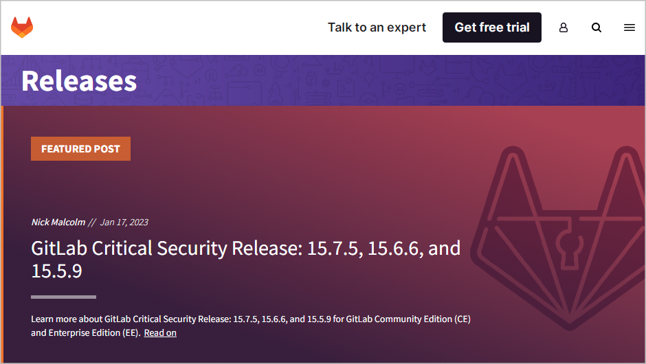Open the search magnifier icon
This screenshot has height=364, width=646.
click(596, 27)
